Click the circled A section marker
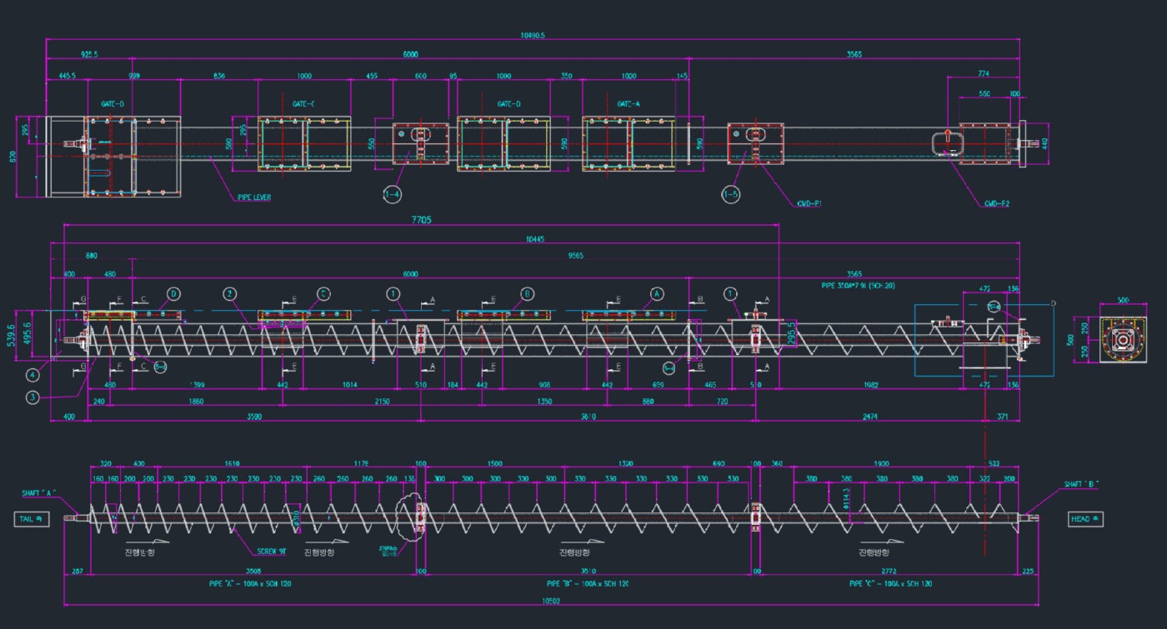 coord(656,294)
